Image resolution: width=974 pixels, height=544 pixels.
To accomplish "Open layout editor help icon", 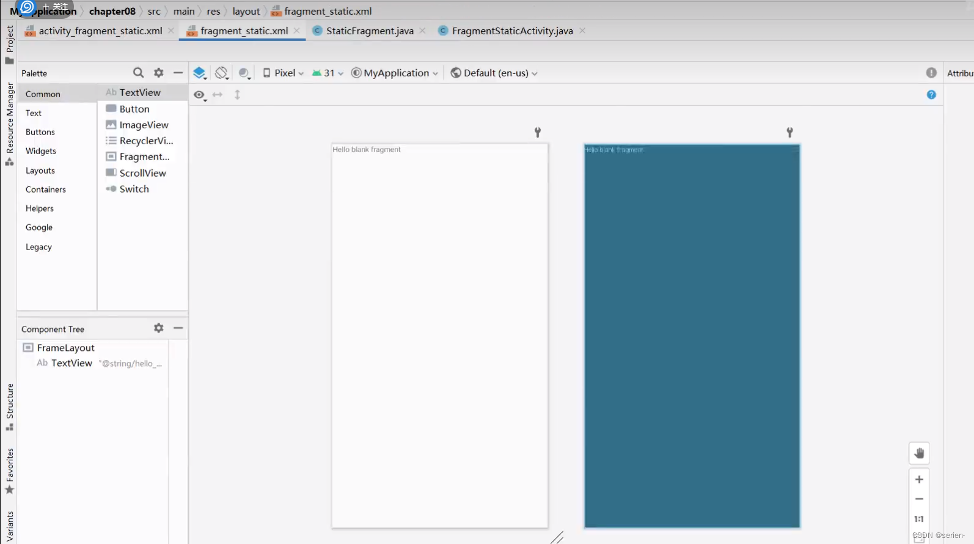I will pos(931,95).
